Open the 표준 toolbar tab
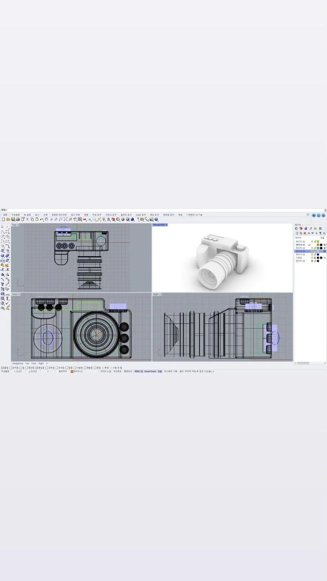The width and height of the screenshot is (327, 581). pyautogui.click(x=5, y=215)
